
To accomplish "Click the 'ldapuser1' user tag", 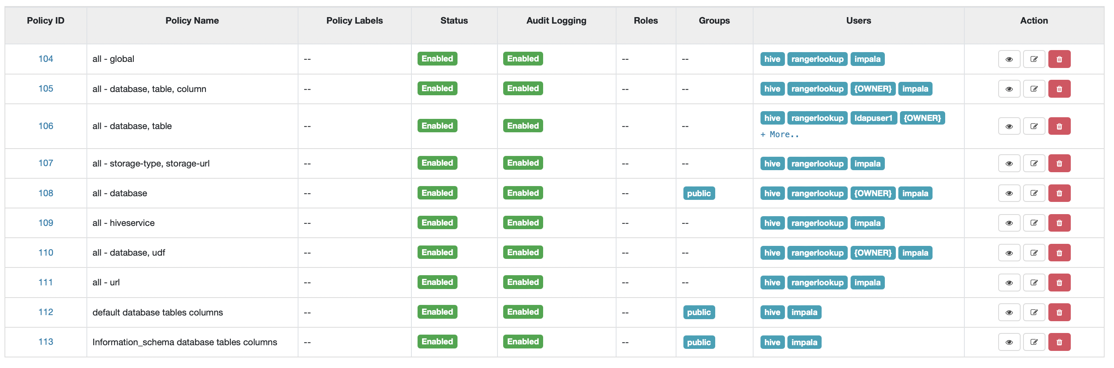I will 873,118.
